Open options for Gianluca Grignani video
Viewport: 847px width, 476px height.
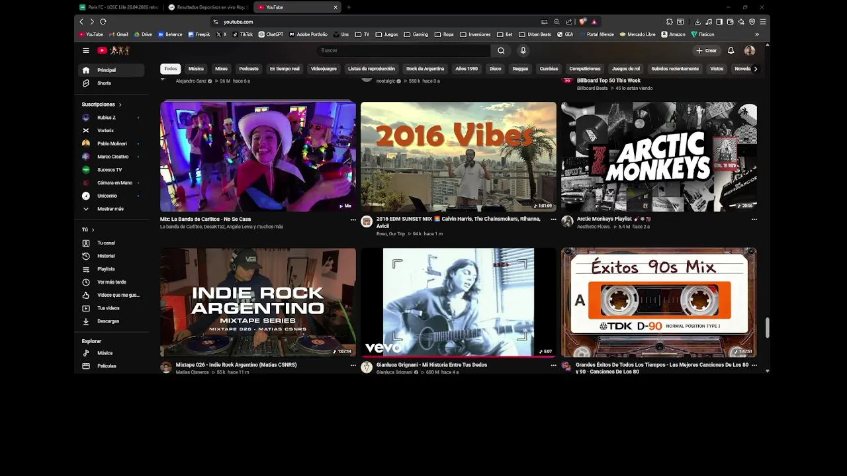[553, 365]
